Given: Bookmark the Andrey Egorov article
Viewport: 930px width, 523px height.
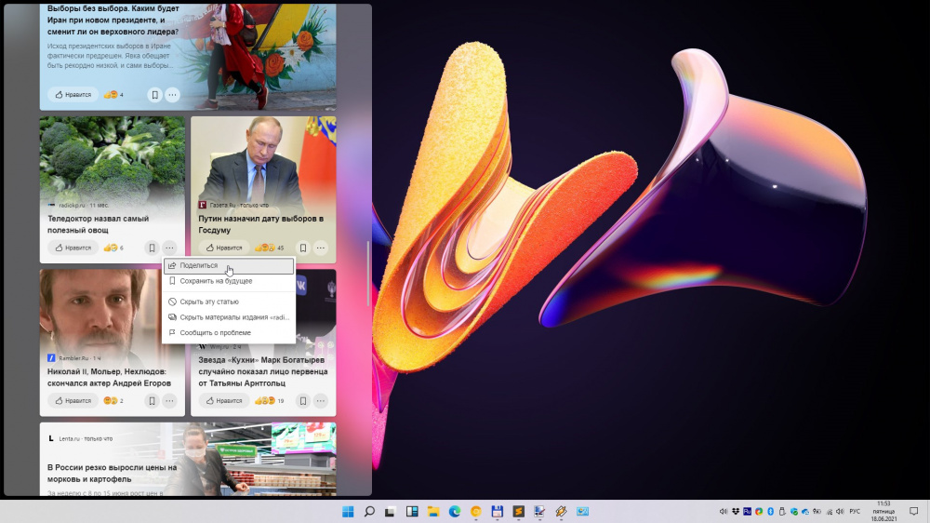Looking at the screenshot, I should pyautogui.click(x=152, y=401).
